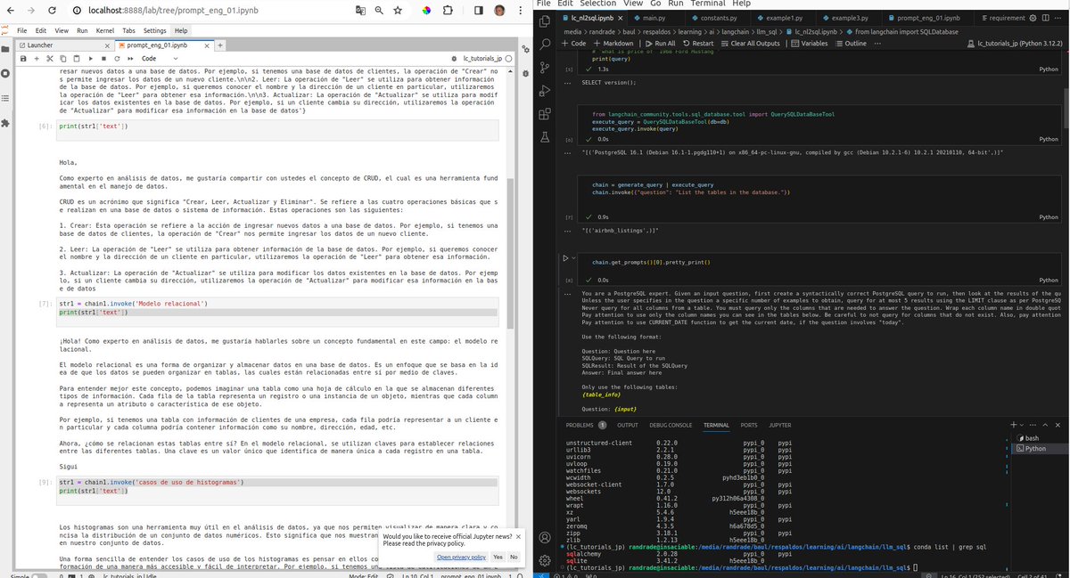This screenshot has height=578, width=1070.
Task: Open VS Code Selection menu
Action: [597, 4]
